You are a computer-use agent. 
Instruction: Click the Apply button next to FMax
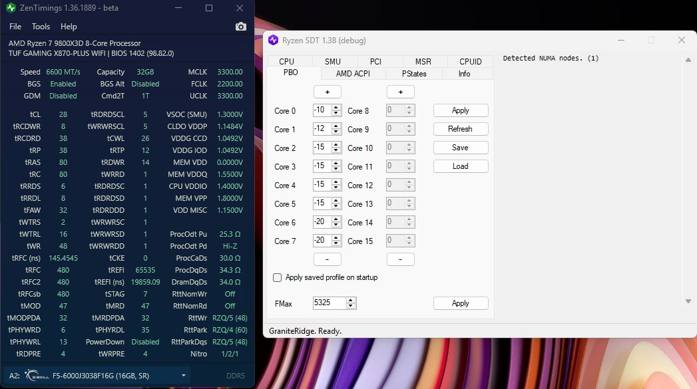(461, 303)
